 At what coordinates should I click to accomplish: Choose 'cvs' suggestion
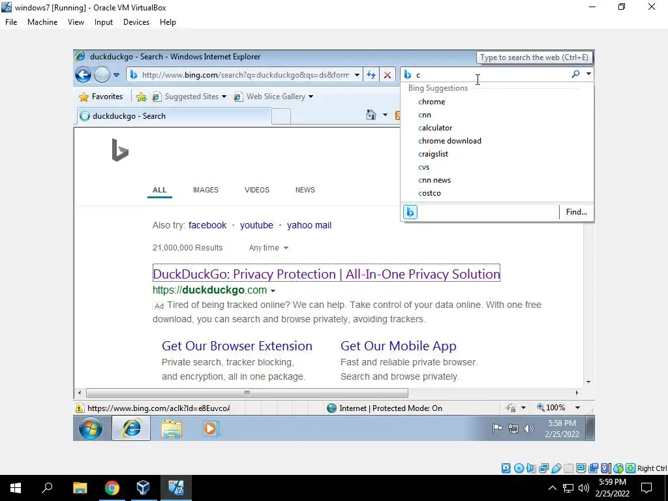click(423, 168)
